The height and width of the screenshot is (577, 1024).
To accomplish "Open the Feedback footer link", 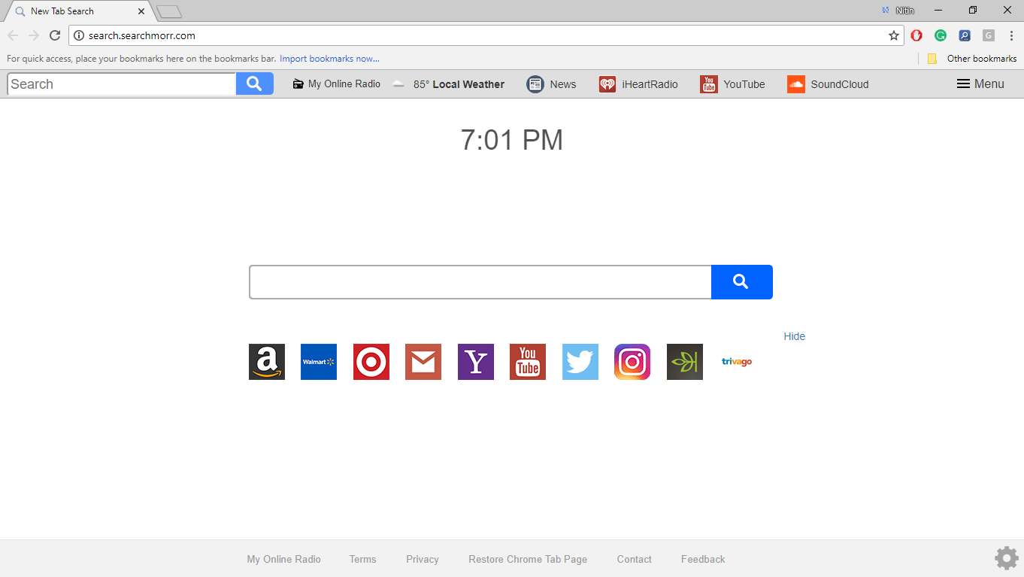I will pyautogui.click(x=703, y=559).
